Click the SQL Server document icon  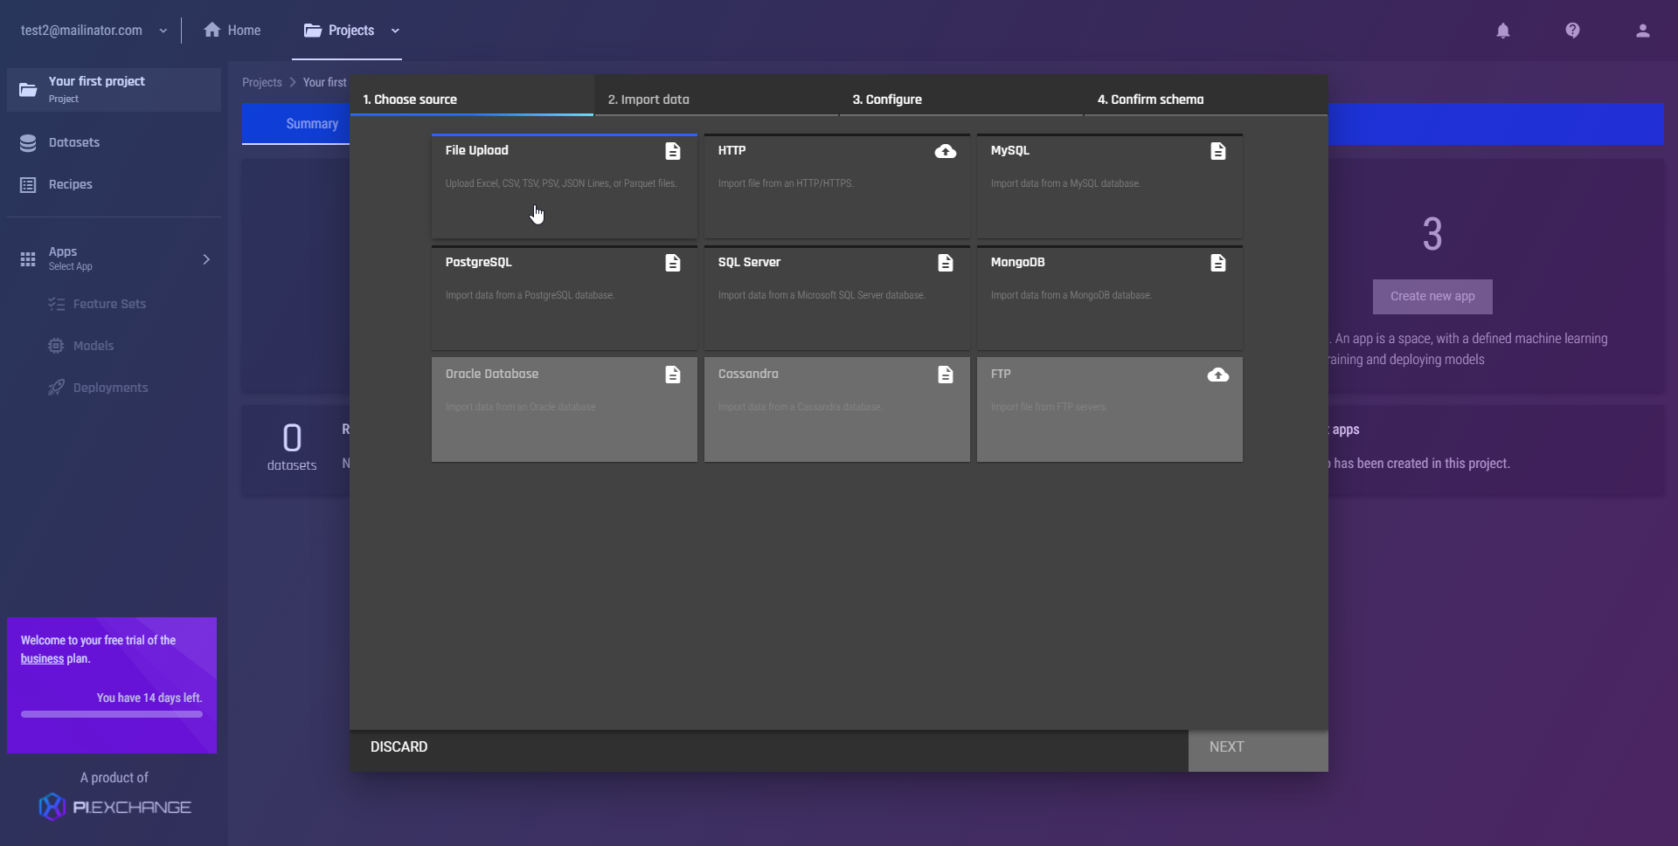point(945,263)
